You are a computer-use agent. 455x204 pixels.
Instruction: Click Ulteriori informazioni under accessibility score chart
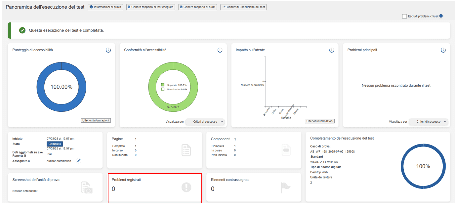coord(96,120)
